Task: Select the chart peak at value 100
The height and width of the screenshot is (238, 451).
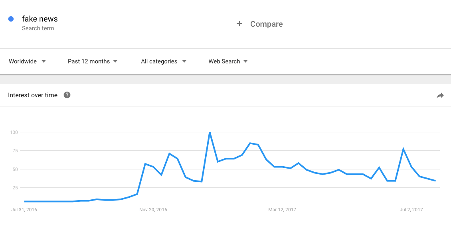Action: point(210,132)
